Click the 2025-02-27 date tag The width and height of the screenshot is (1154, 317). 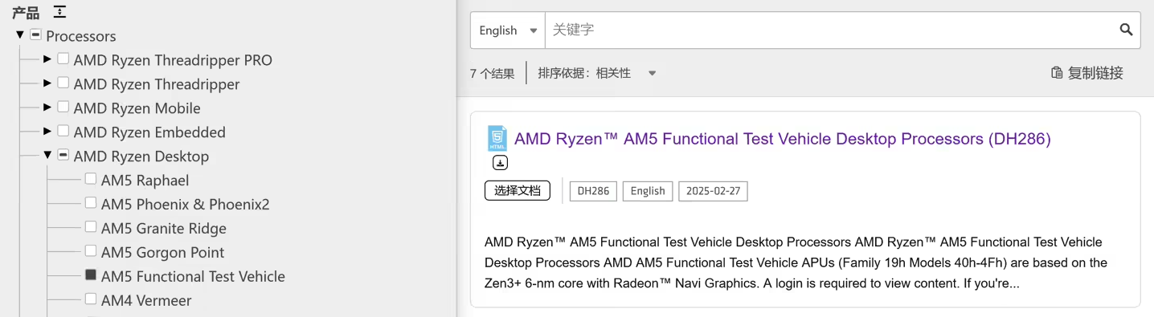coord(713,191)
